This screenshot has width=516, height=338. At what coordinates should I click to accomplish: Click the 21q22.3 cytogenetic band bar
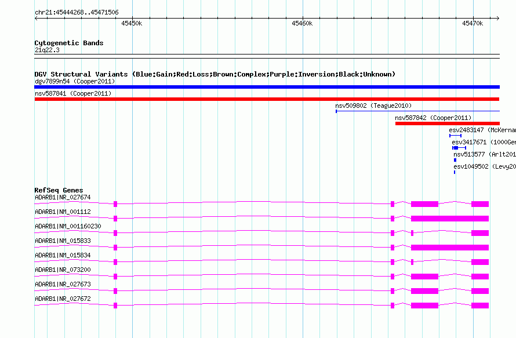pos(267,56)
